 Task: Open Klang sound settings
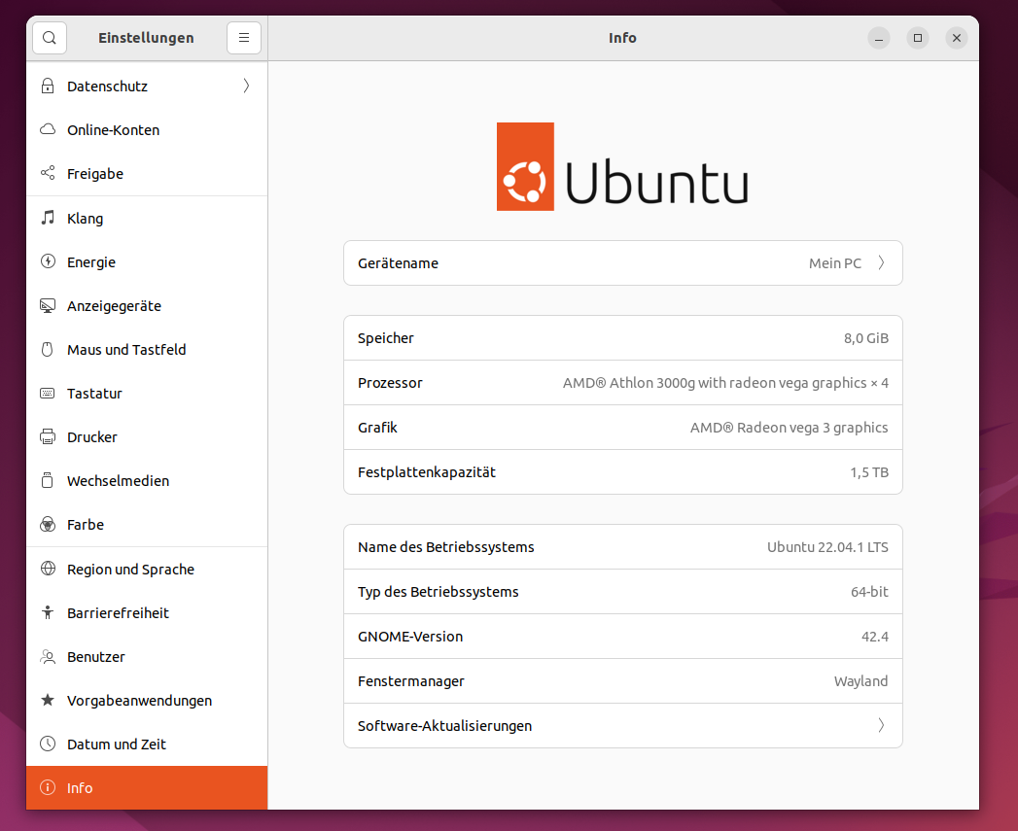147,218
